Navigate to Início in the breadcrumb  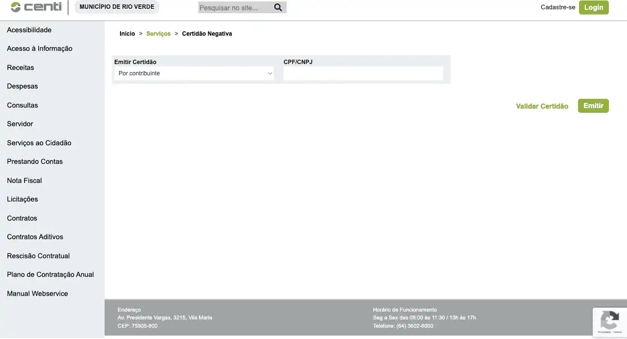[x=127, y=34]
